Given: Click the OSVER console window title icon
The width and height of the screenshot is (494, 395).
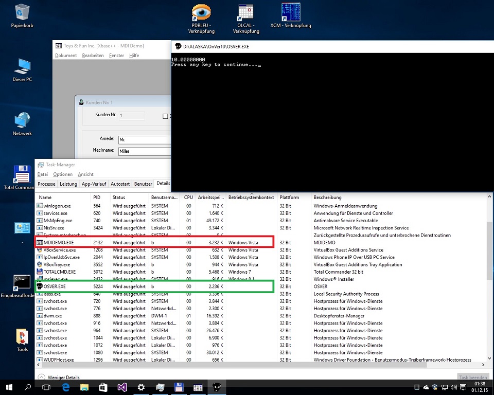Looking at the screenshot, I should (x=178, y=46).
